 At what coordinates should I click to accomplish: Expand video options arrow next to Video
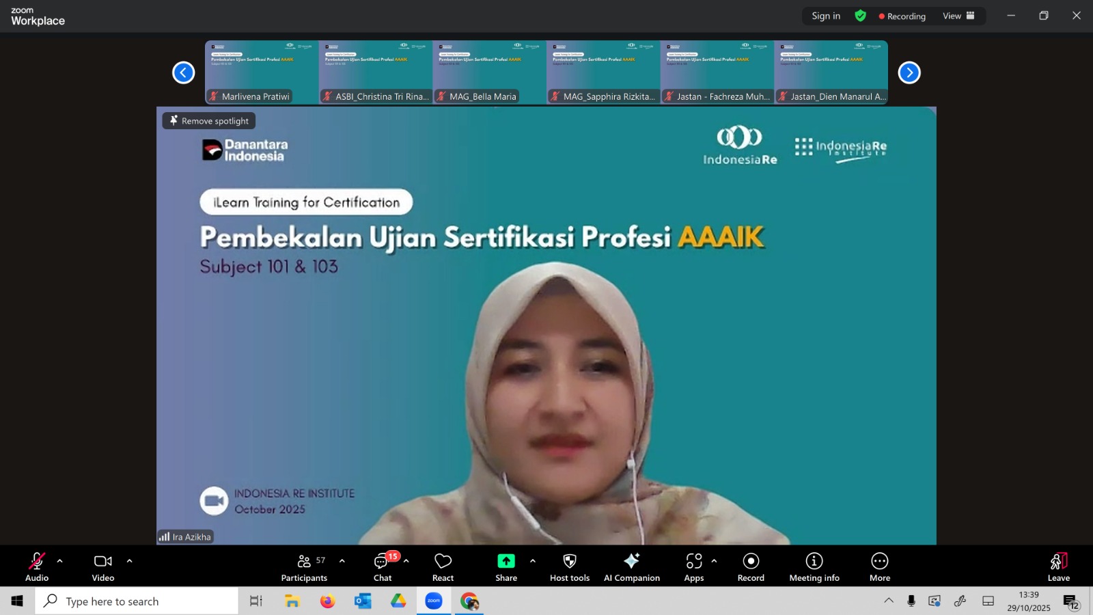(130, 561)
